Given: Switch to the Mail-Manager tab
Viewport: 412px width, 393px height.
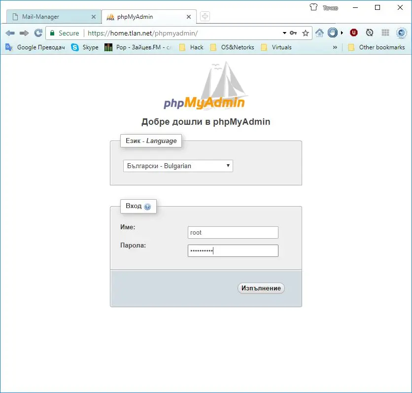Looking at the screenshot, I should click(x=52, y=17).
